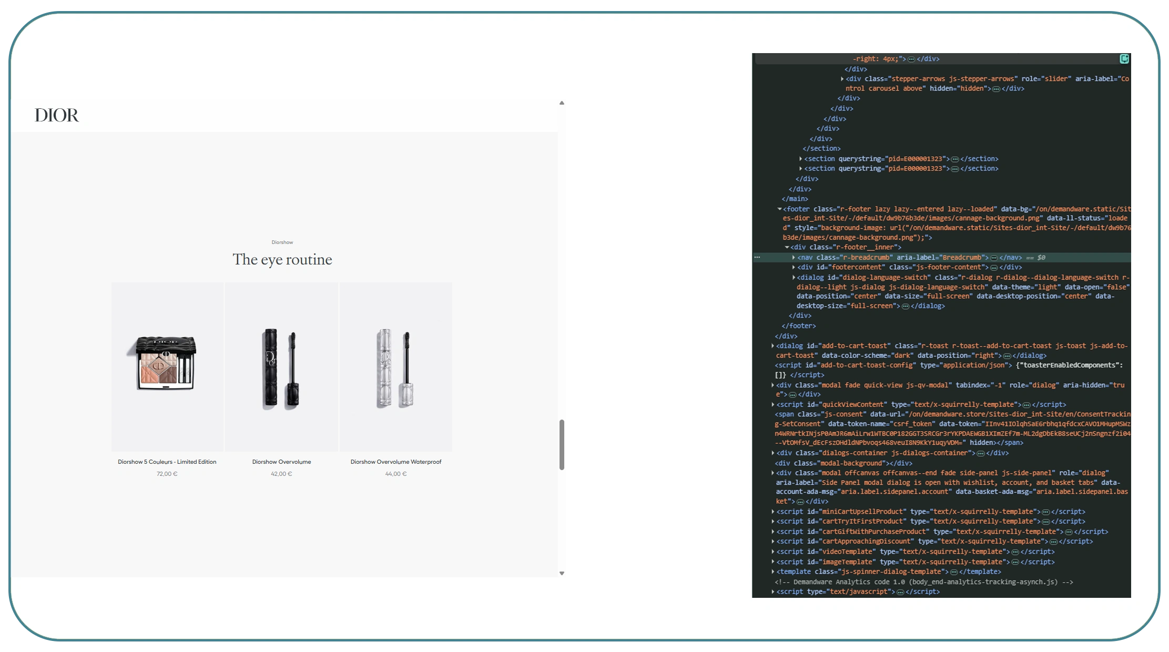
Task: Expand the cartGiftWithPurchaseProduct script node
Action: click(772, 532)
